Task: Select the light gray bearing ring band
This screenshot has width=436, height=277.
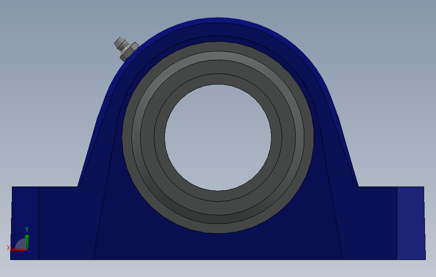Action: [x=218, y=56]
